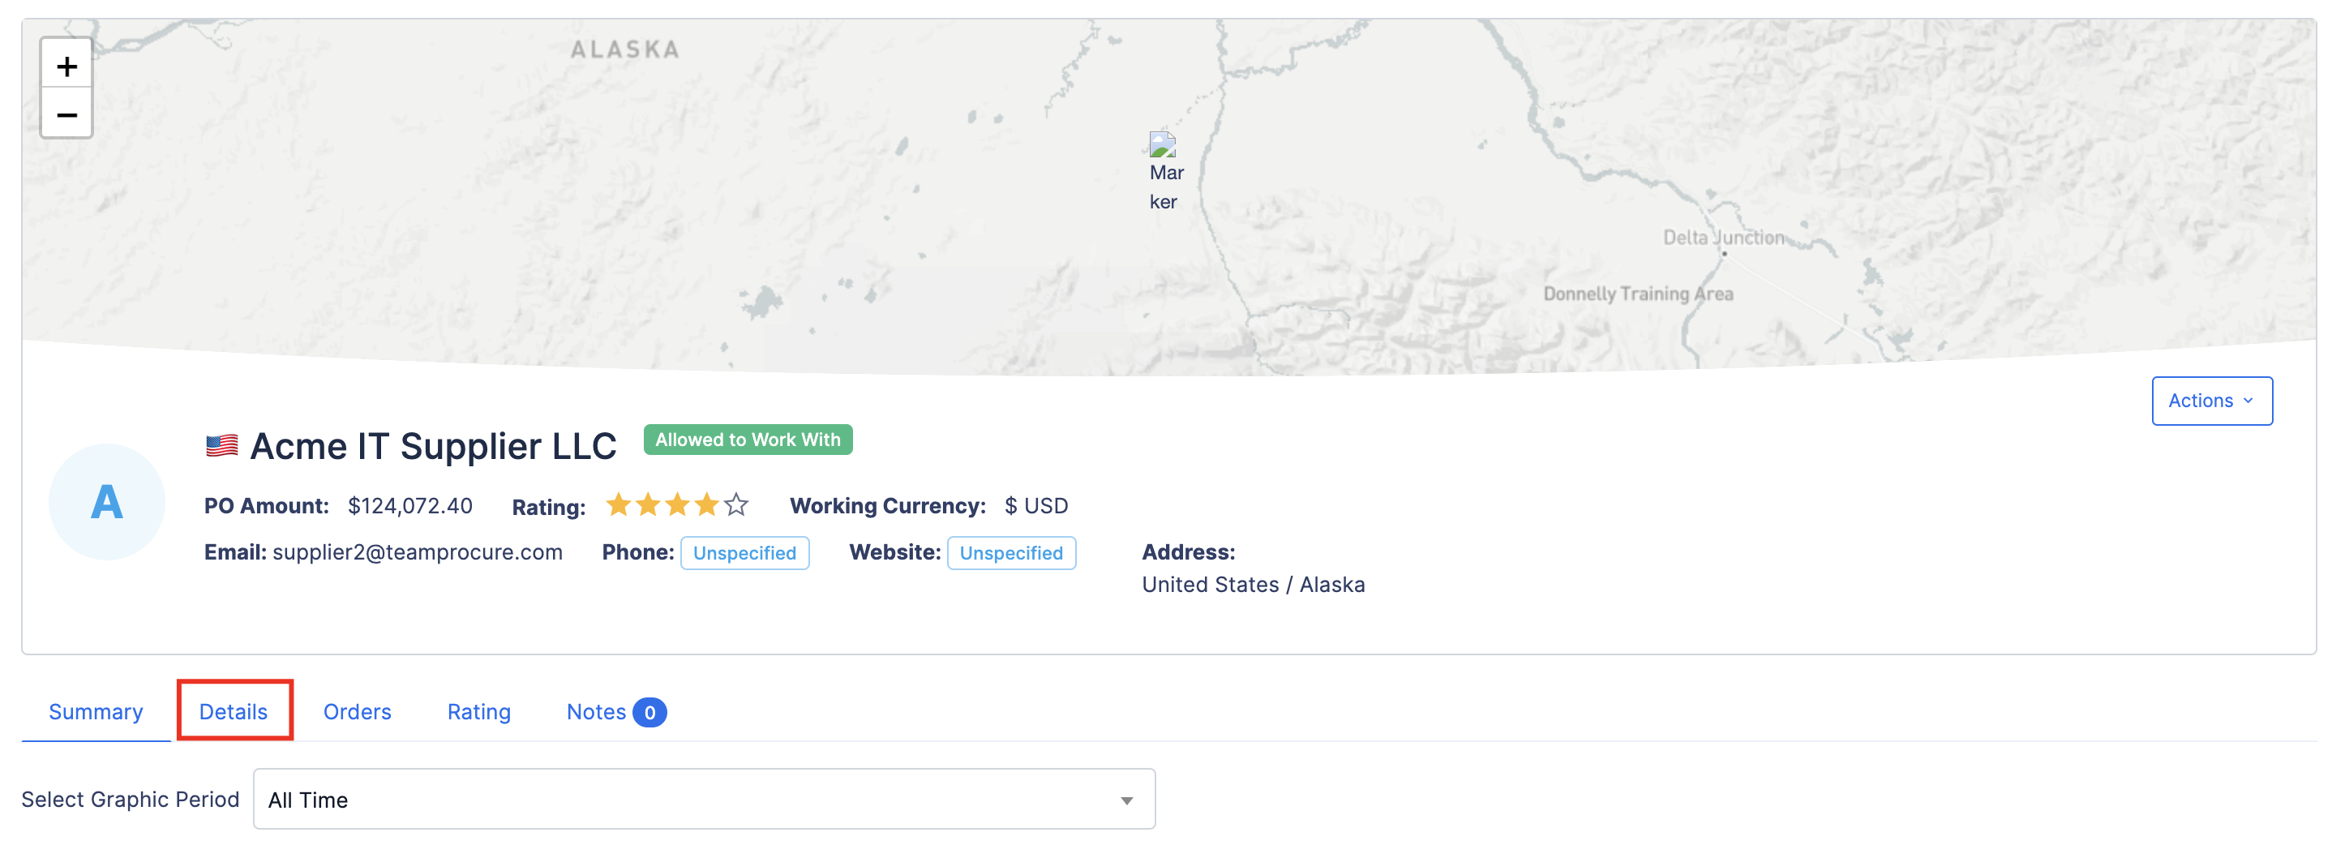Click the Allowed to Work With badge
This screenshot has height=858, width=2332.
click(x=748, y=440)
